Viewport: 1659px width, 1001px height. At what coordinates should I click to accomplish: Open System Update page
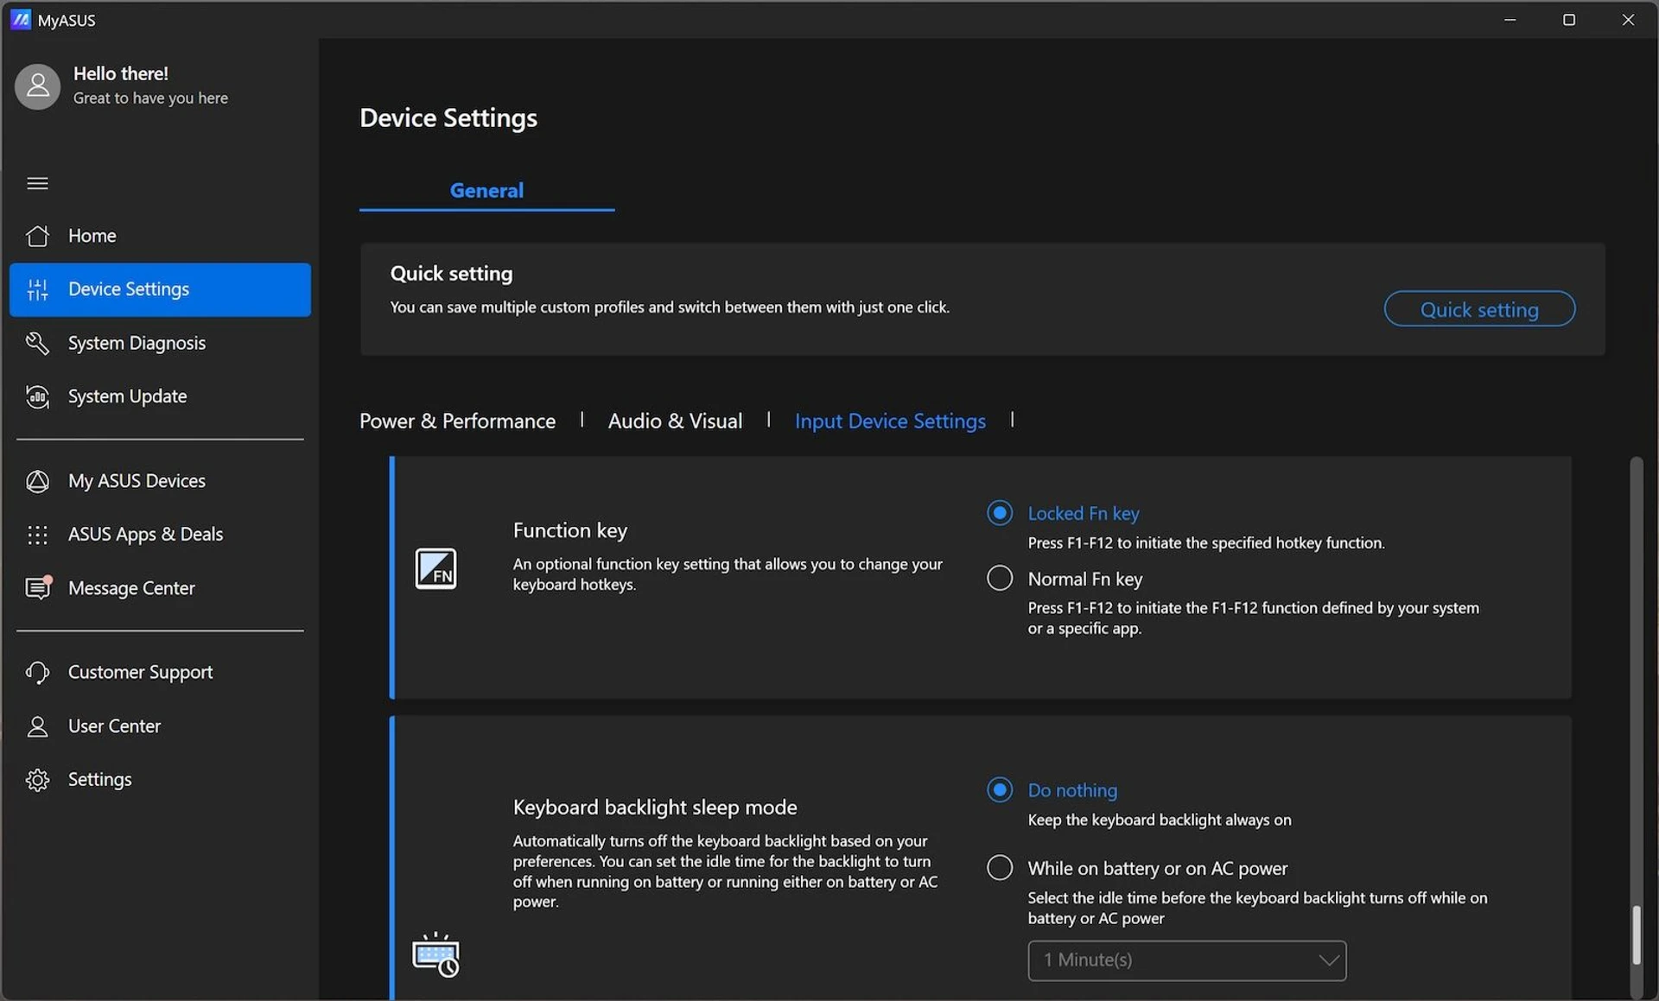tap(160, 396)
